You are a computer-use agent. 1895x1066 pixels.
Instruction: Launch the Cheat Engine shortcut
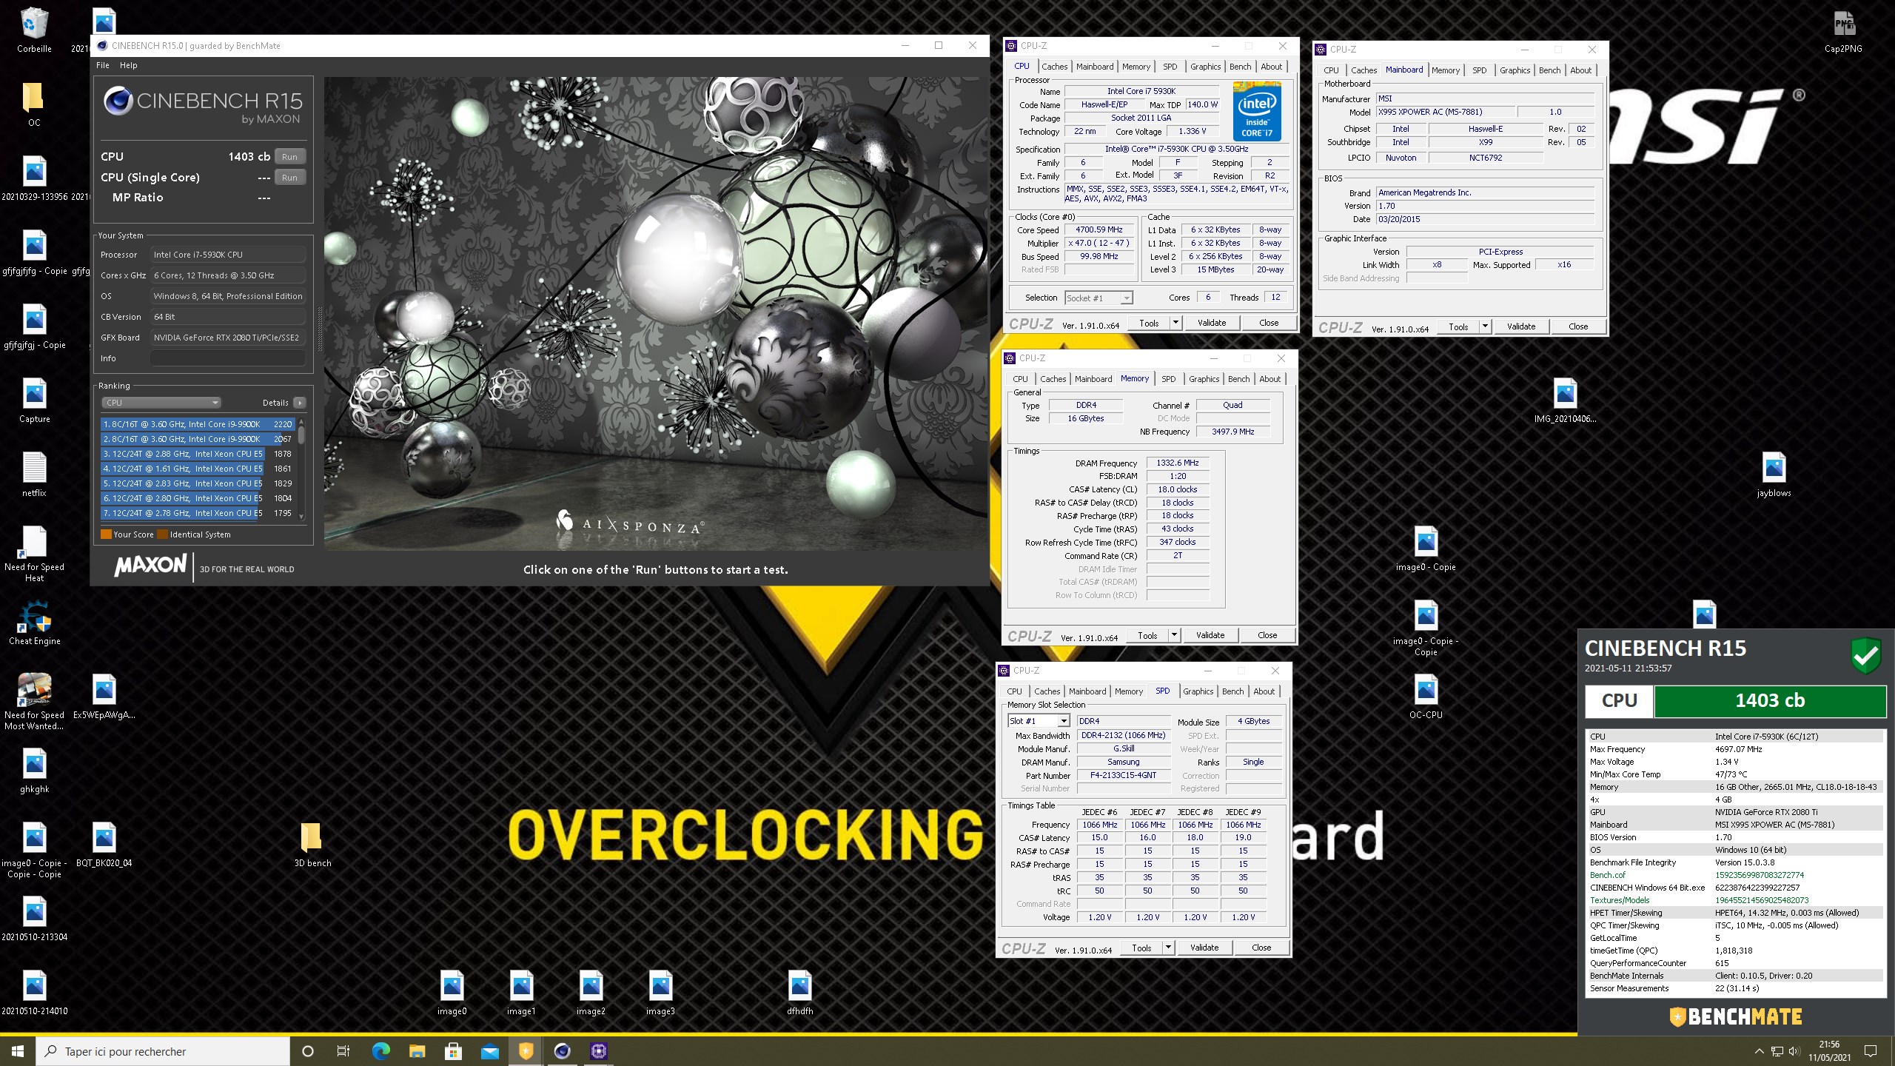[34, 623]
